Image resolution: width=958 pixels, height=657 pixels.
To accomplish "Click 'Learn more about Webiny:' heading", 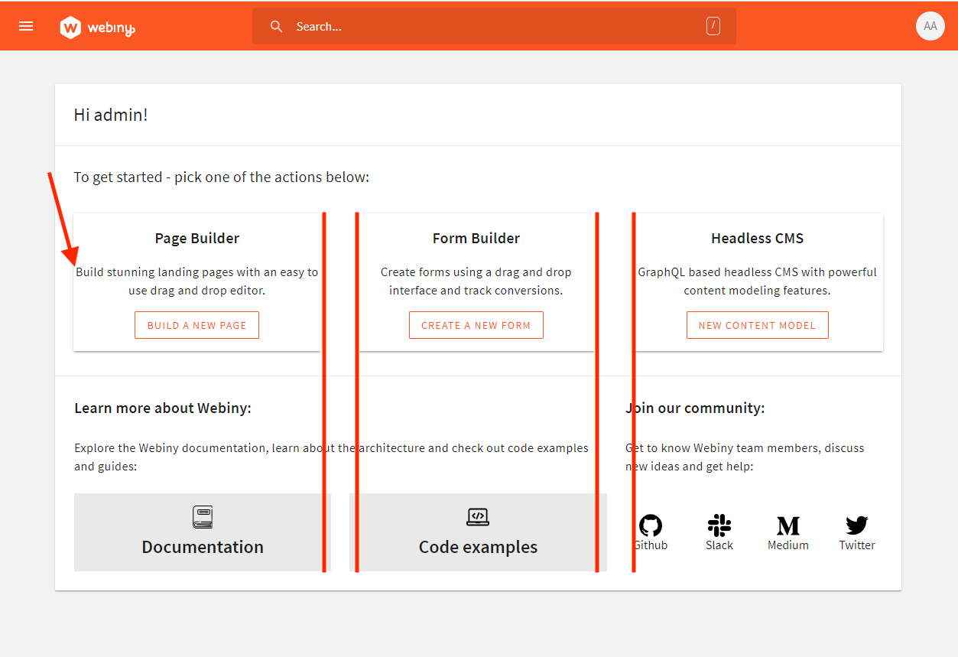I will click(x=163, y=408).
